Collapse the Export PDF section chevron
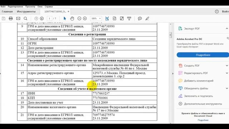This screenshot has width=229, height=129. 227,29
